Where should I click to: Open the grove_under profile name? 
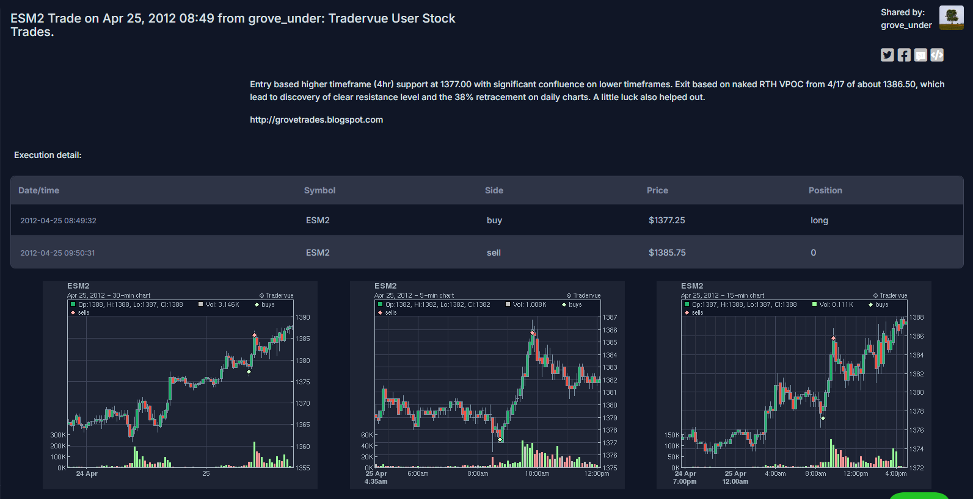point(906,25)
